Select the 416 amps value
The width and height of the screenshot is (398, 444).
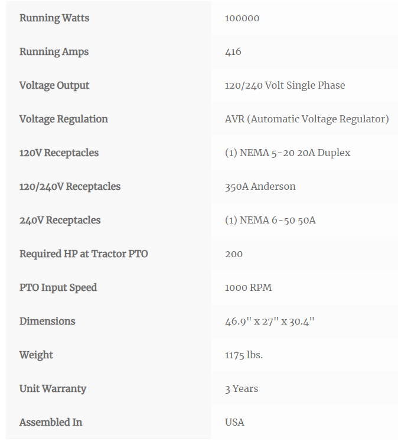point(233,52)
